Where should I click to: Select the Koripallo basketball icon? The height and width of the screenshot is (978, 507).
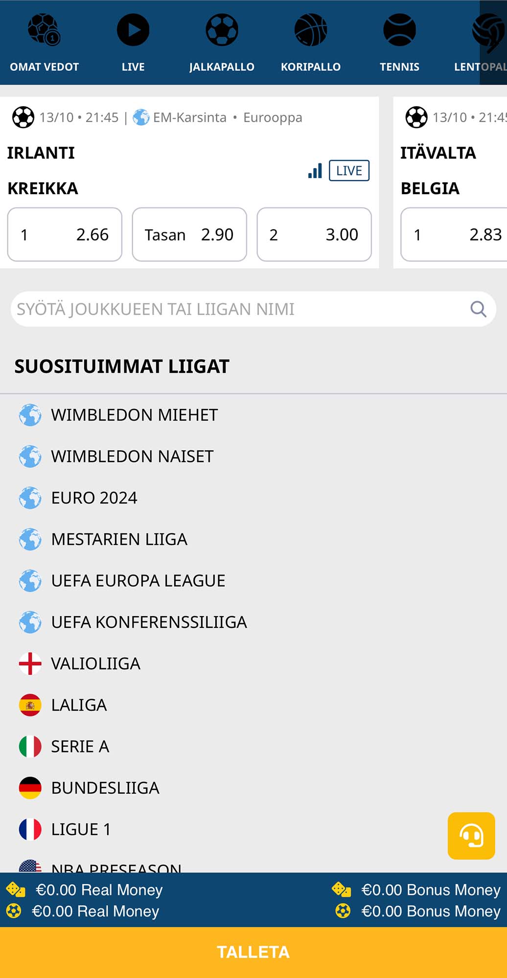coord(311,30)
